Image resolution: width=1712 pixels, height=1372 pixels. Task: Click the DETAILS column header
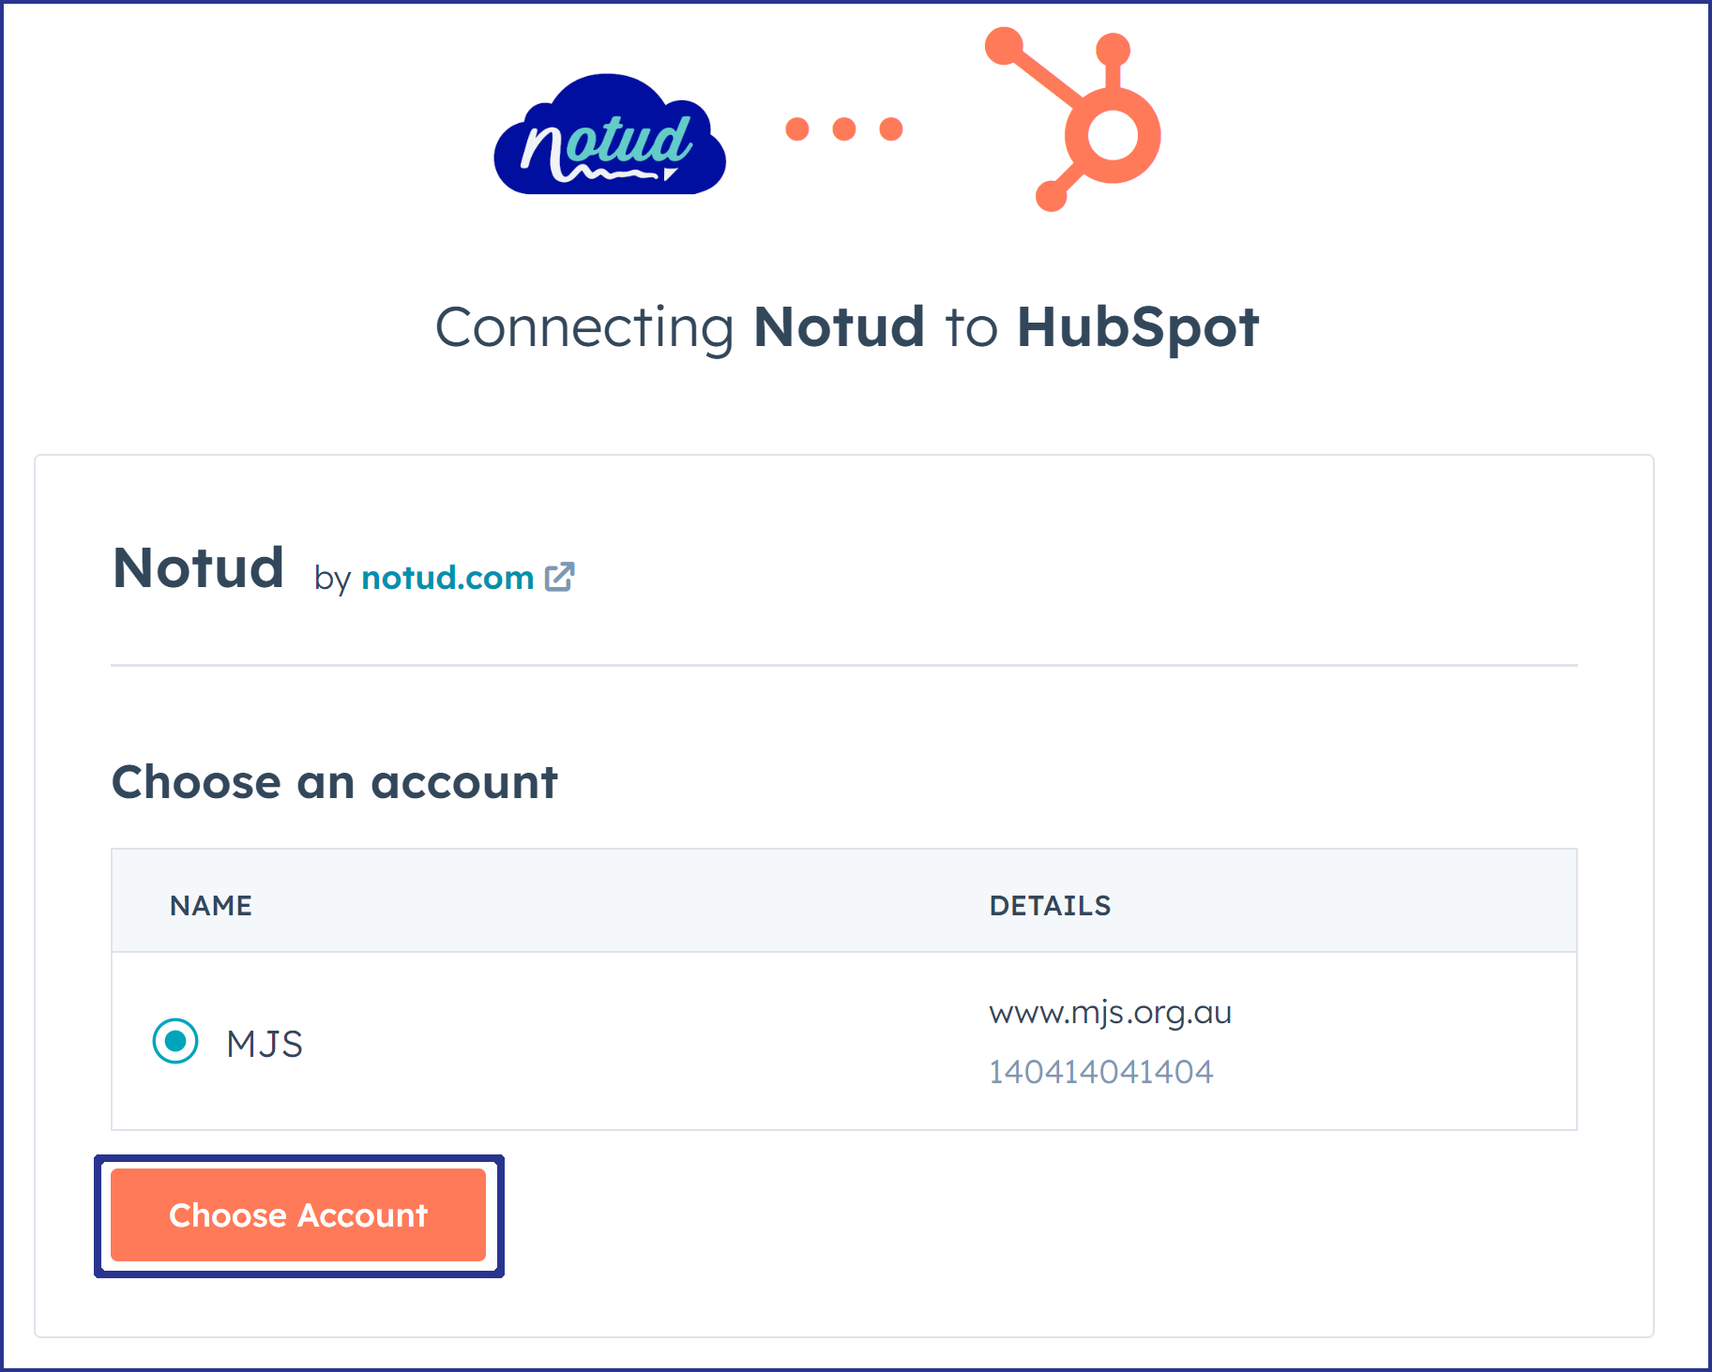point(1050,905)
